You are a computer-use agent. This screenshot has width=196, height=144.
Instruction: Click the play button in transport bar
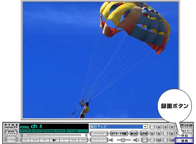(x=54, y=140)
